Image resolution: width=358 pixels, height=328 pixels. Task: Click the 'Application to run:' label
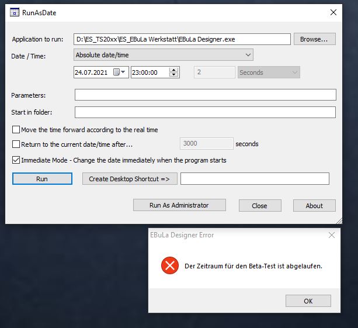(x=38, y=39)
